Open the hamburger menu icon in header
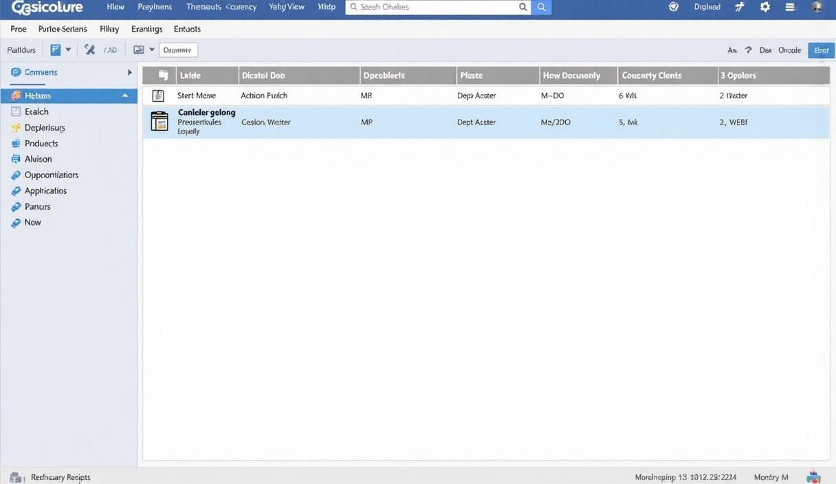This screenshot has width=836, height=484. coord(790,7)
